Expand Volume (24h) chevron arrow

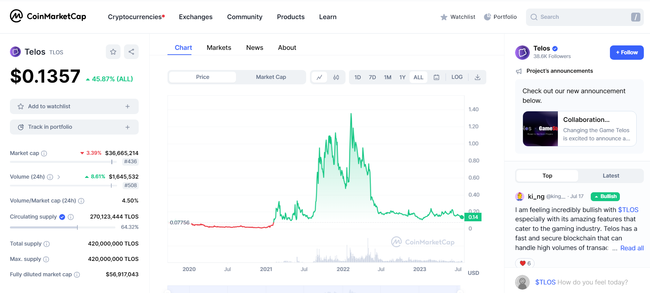tap(59, 177)
